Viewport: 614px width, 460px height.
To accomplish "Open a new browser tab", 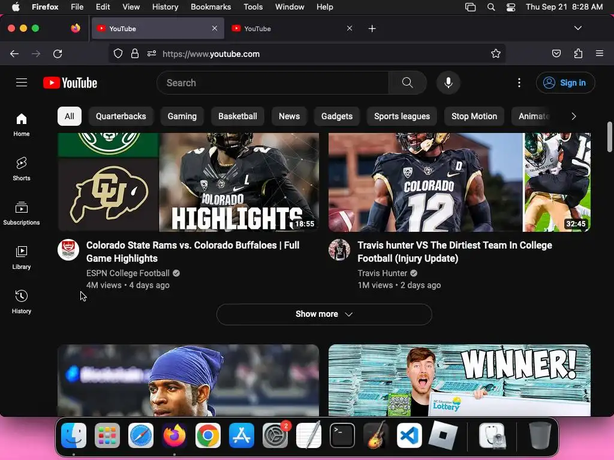I will (x=372, y=29).
